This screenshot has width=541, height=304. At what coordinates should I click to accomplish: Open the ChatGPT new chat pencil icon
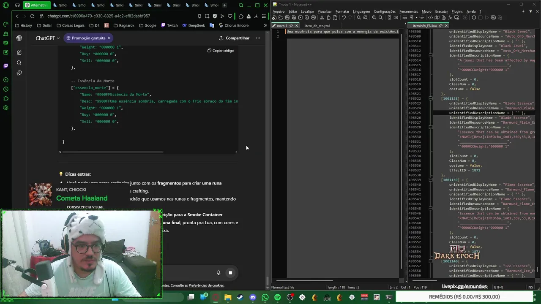tap(19, 53)
